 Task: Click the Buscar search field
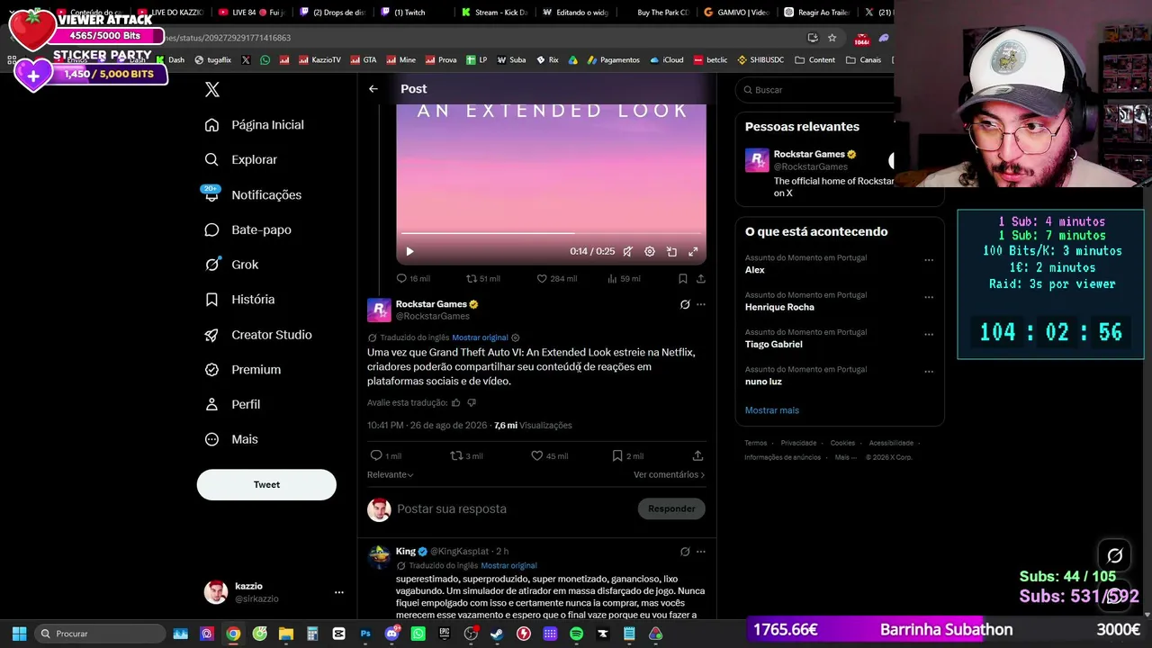pyautogui.click(x=815, y=90)
